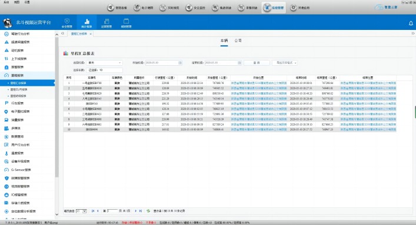Open the end time calendar icon

[239, 63]
